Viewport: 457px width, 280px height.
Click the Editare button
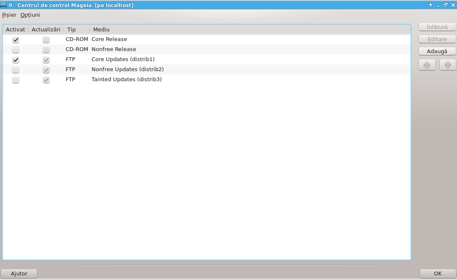point(437,39)
